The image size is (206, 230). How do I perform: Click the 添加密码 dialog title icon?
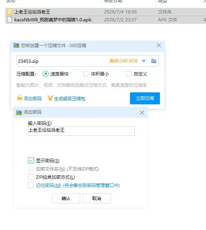[19, 113]
